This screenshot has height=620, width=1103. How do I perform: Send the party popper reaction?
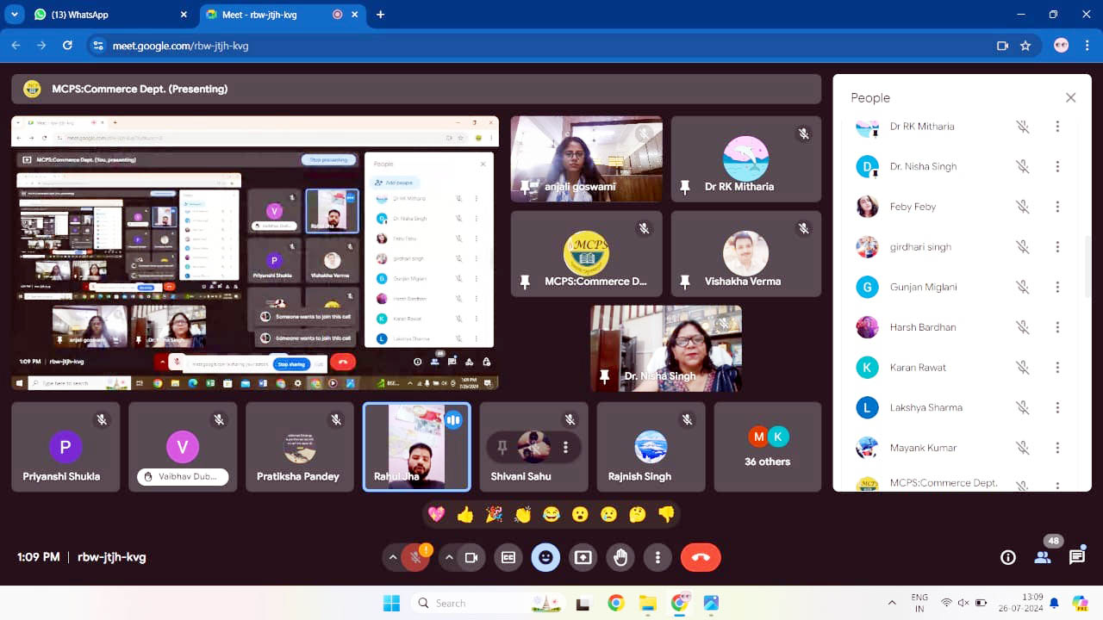(494, 515)
